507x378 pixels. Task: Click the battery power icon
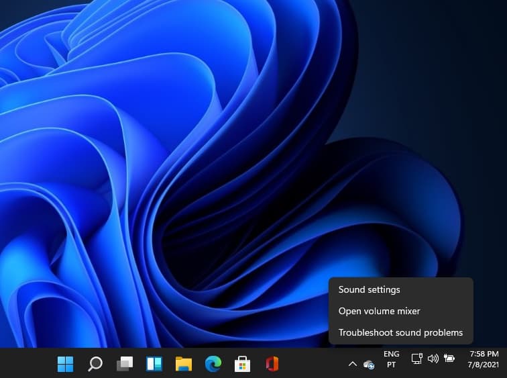tap(449, 359)
